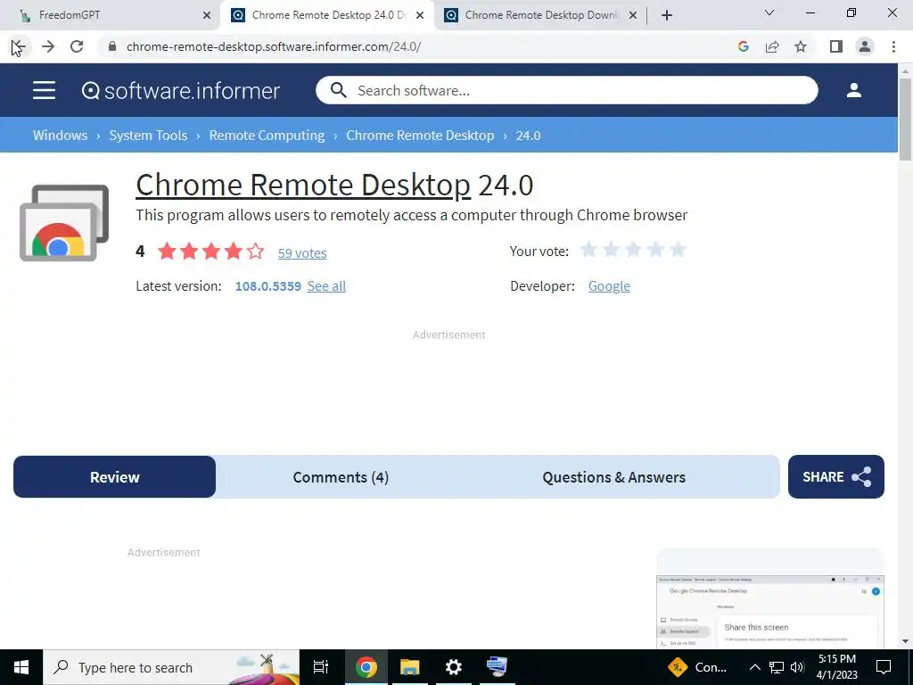This screenshot has width=913, height=685.
Task: Go to Remote Computing breadcrumb
Action: [x=267, y=136]
